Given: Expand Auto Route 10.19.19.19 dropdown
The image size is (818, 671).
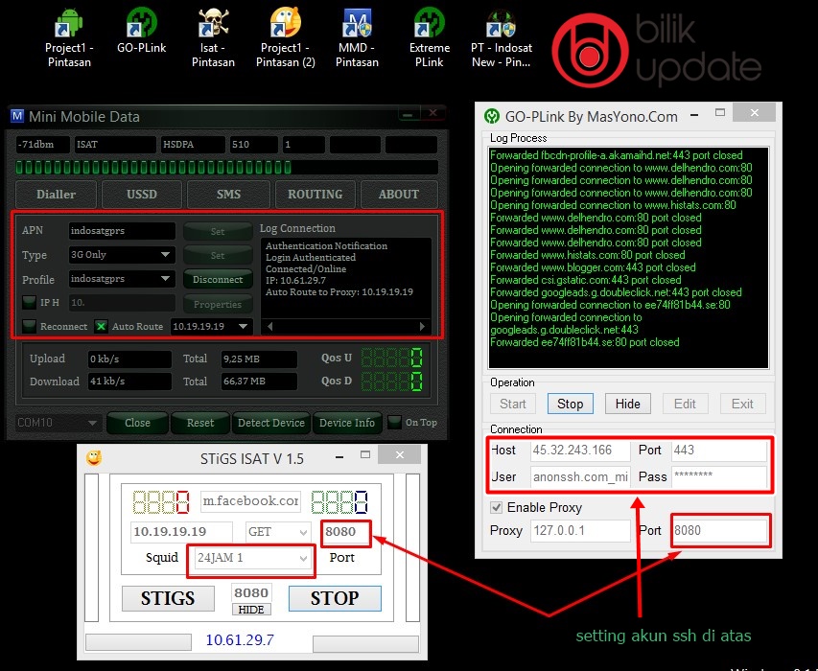Looking at the screenshot, I should 244,326.
